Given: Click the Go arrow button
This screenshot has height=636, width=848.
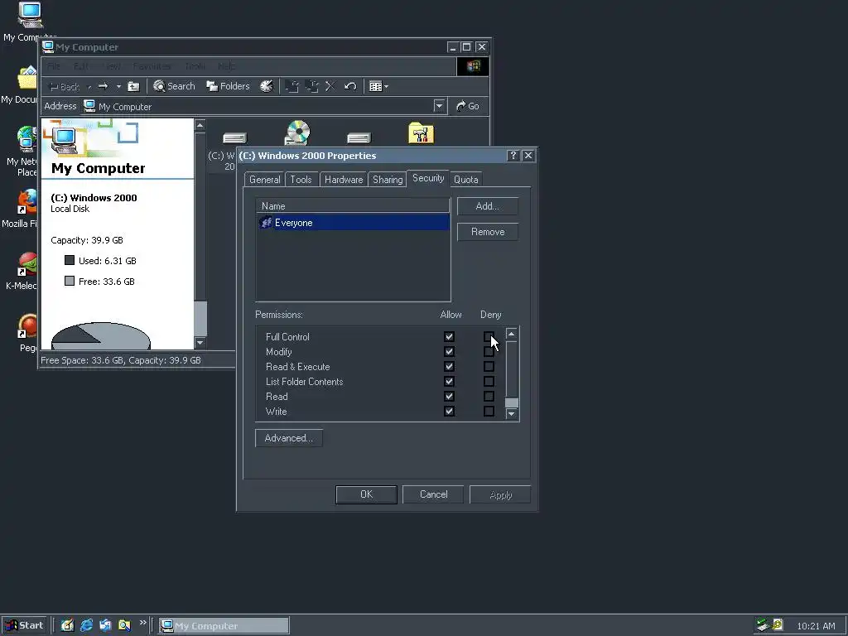Looking at the screenshot, I should pos(468,106).
